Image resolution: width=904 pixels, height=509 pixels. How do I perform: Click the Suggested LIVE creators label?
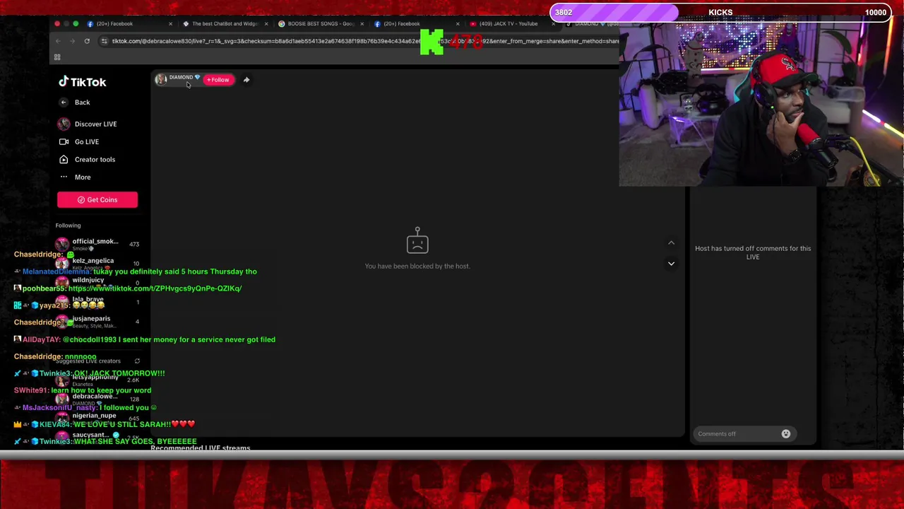pyautogui.click(x=88, y=361)
